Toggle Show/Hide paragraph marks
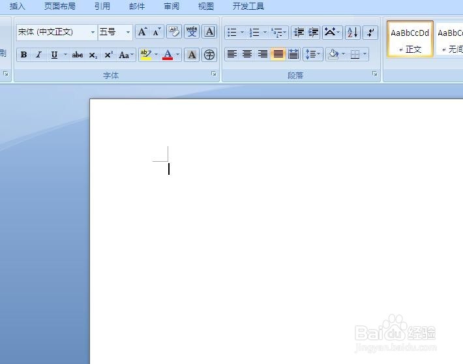Viewport: 463px width, 364px height. tap(370, 32)
